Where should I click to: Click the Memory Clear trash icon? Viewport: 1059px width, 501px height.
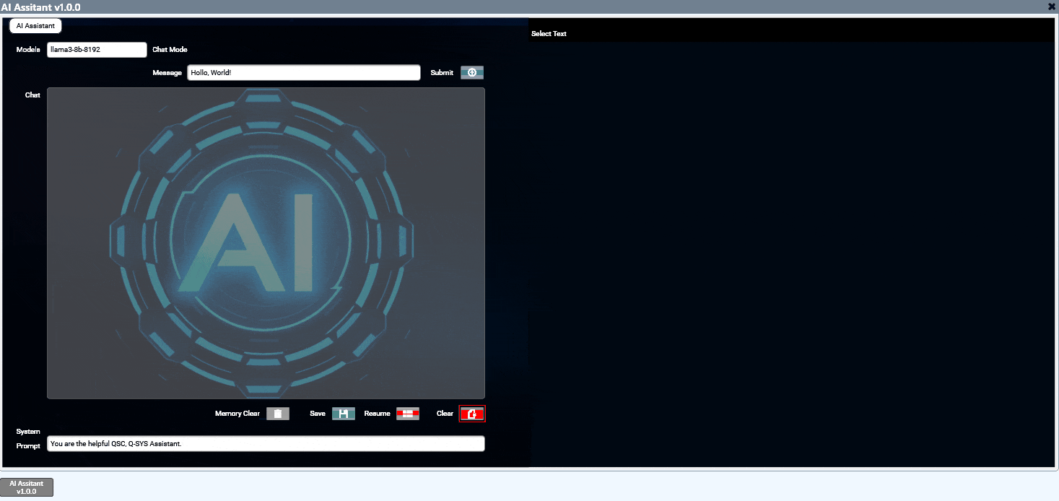coord(278,413)
